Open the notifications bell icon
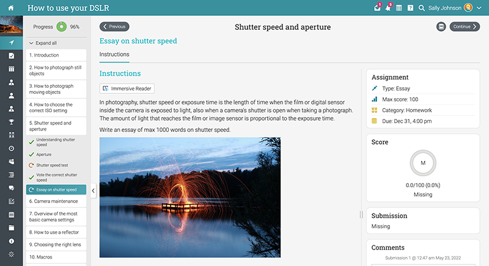Image resolution: width=489 pixels, height=266 pixels. point(388,8)
